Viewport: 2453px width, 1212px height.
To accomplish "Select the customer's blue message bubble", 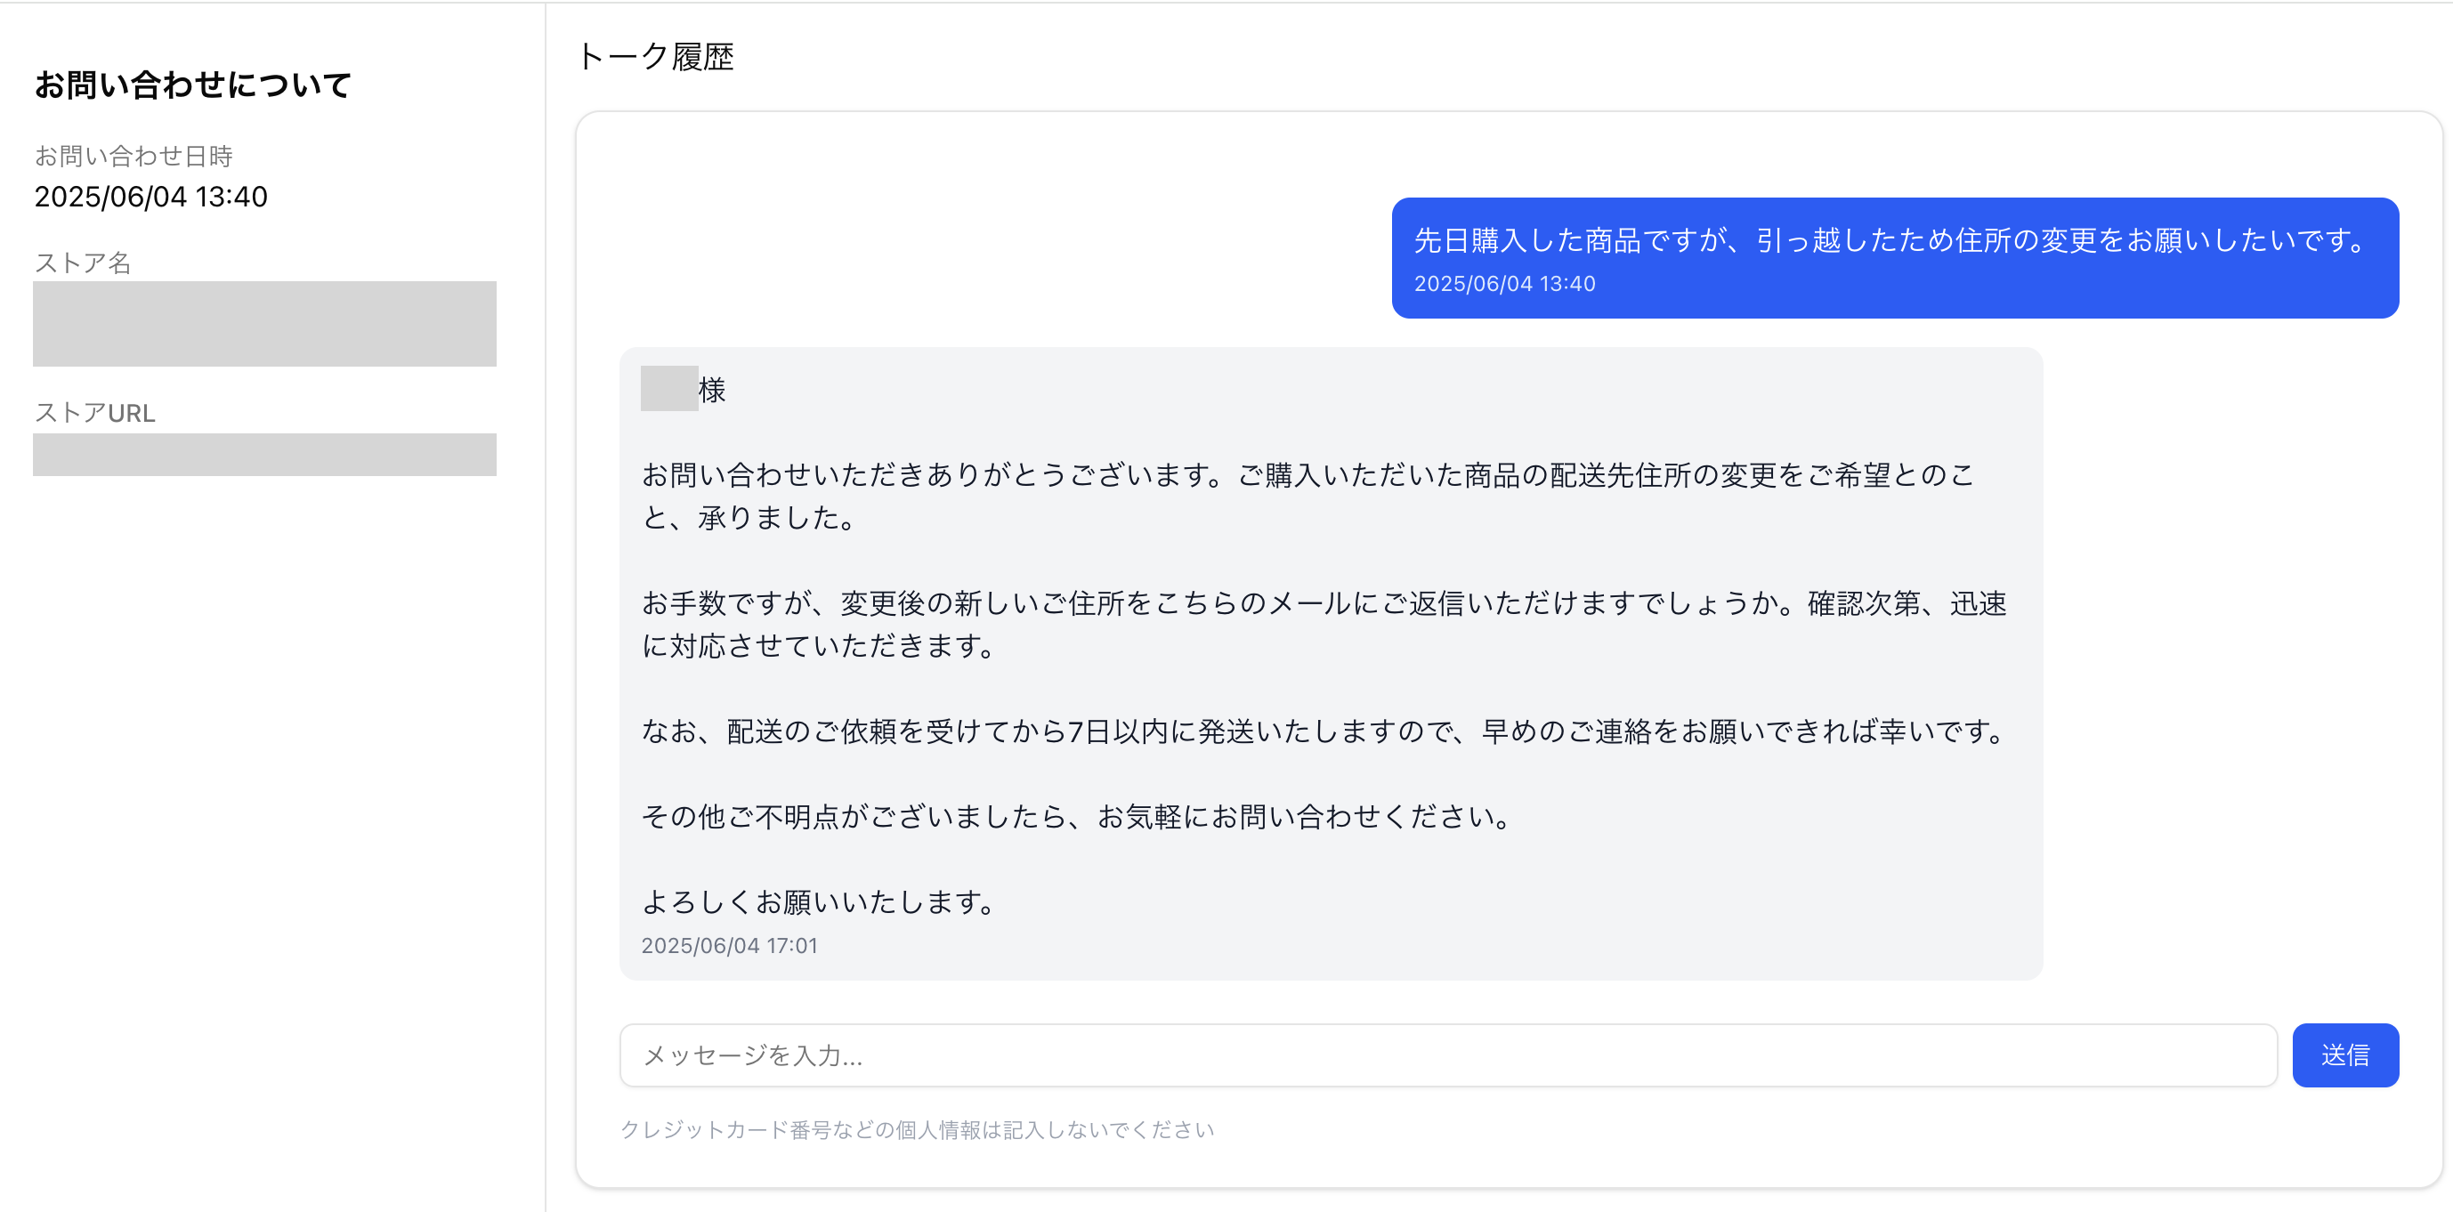I will [x=1895, y=258].
